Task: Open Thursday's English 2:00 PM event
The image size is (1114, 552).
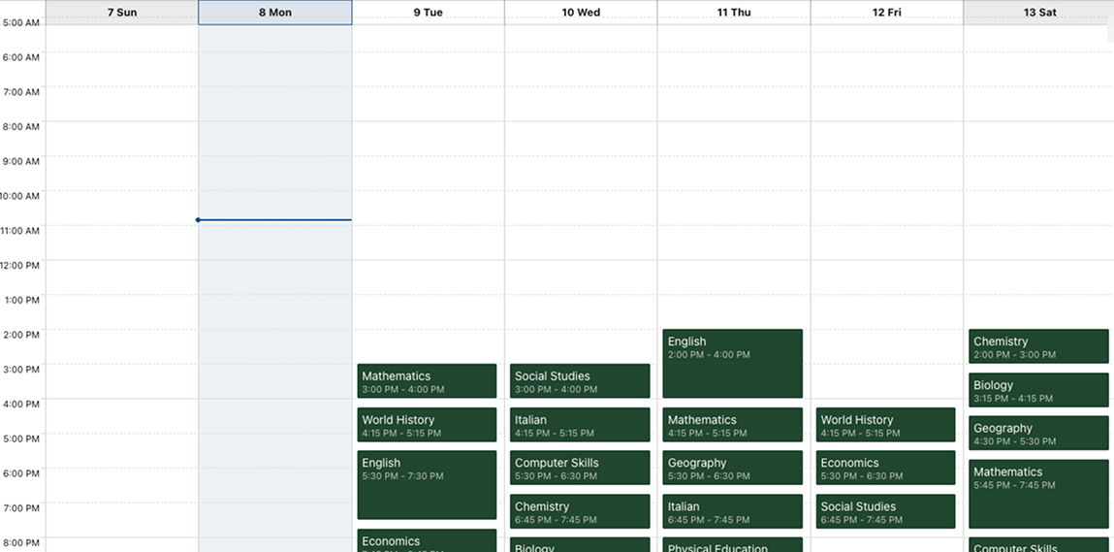Action: [x=732, y=364]
